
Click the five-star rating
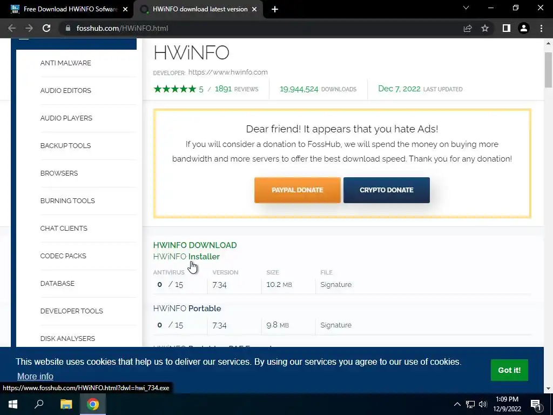174,89
